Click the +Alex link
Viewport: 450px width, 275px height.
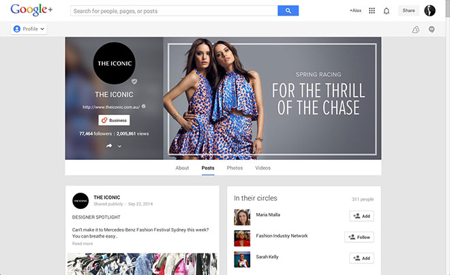click(x=355, y=11)
